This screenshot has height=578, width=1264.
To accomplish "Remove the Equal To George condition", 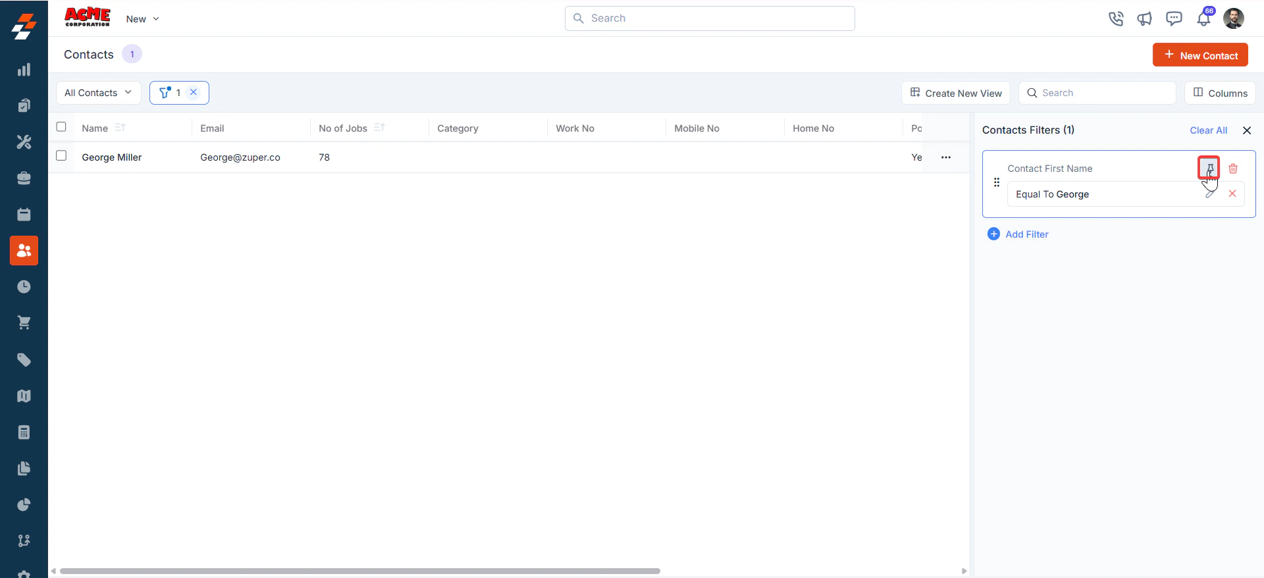I will click(1232, 194).
